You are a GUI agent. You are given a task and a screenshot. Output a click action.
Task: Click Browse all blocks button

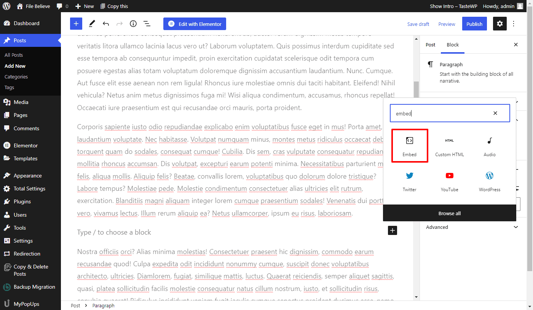(450, 213)
